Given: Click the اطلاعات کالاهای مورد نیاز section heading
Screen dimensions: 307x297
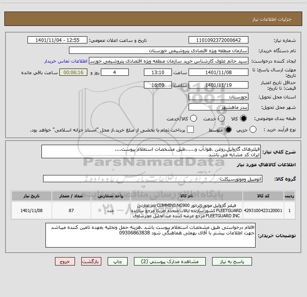Looking at the screenshot, I should click(266, 165).
